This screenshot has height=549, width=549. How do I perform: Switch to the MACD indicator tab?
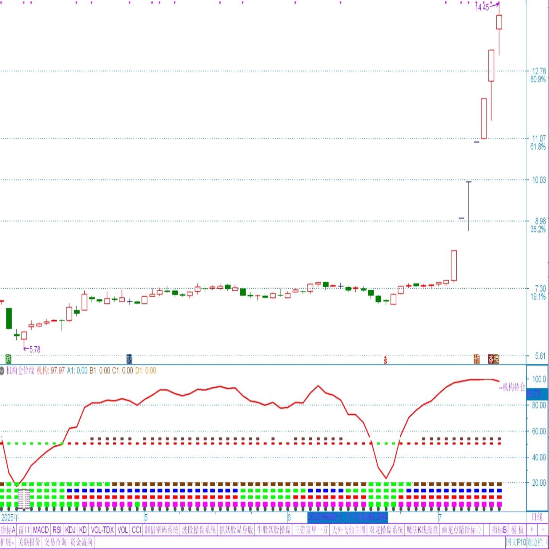pos(40,530)
